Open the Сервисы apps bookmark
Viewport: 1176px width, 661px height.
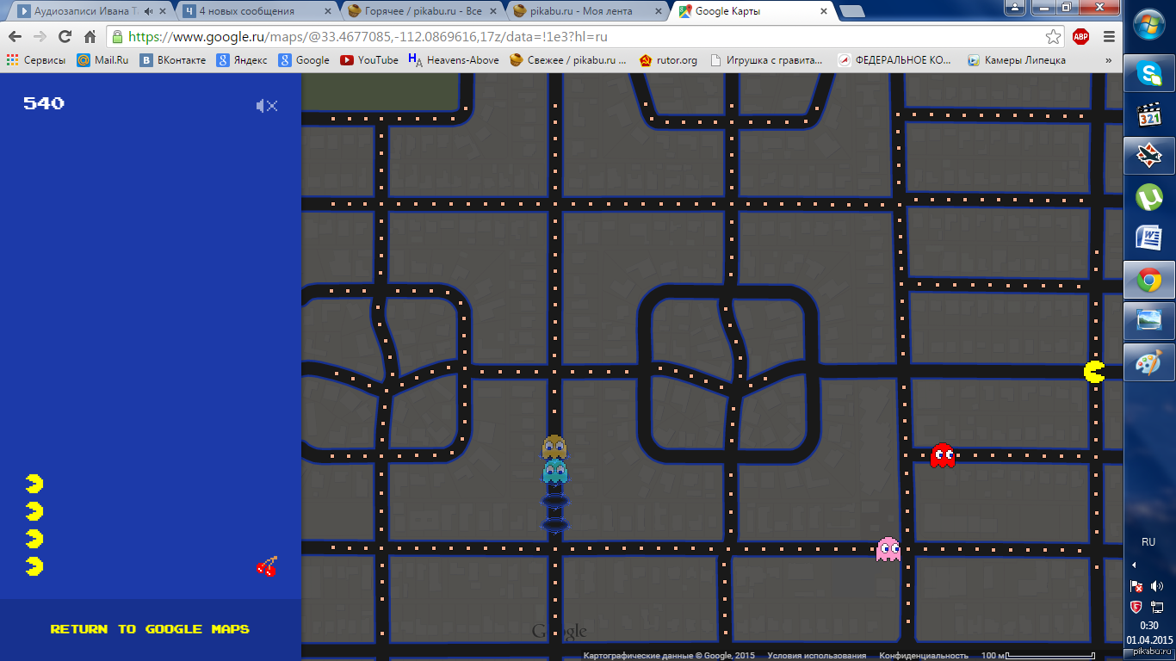36,60
